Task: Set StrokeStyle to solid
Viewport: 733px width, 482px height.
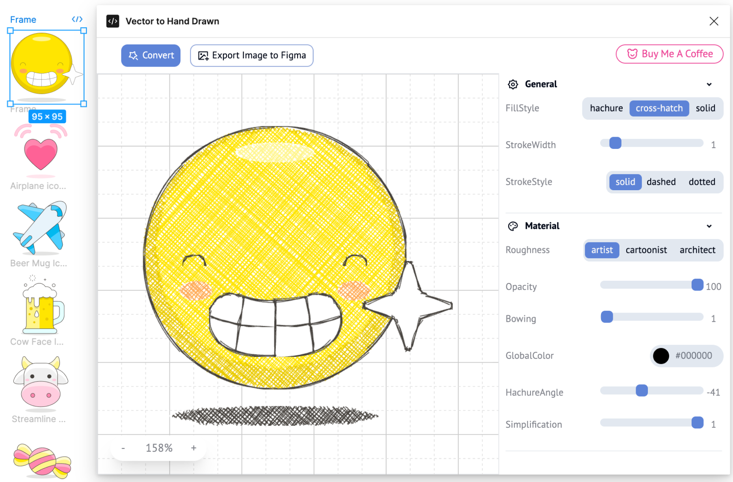Action: (625, 182)
